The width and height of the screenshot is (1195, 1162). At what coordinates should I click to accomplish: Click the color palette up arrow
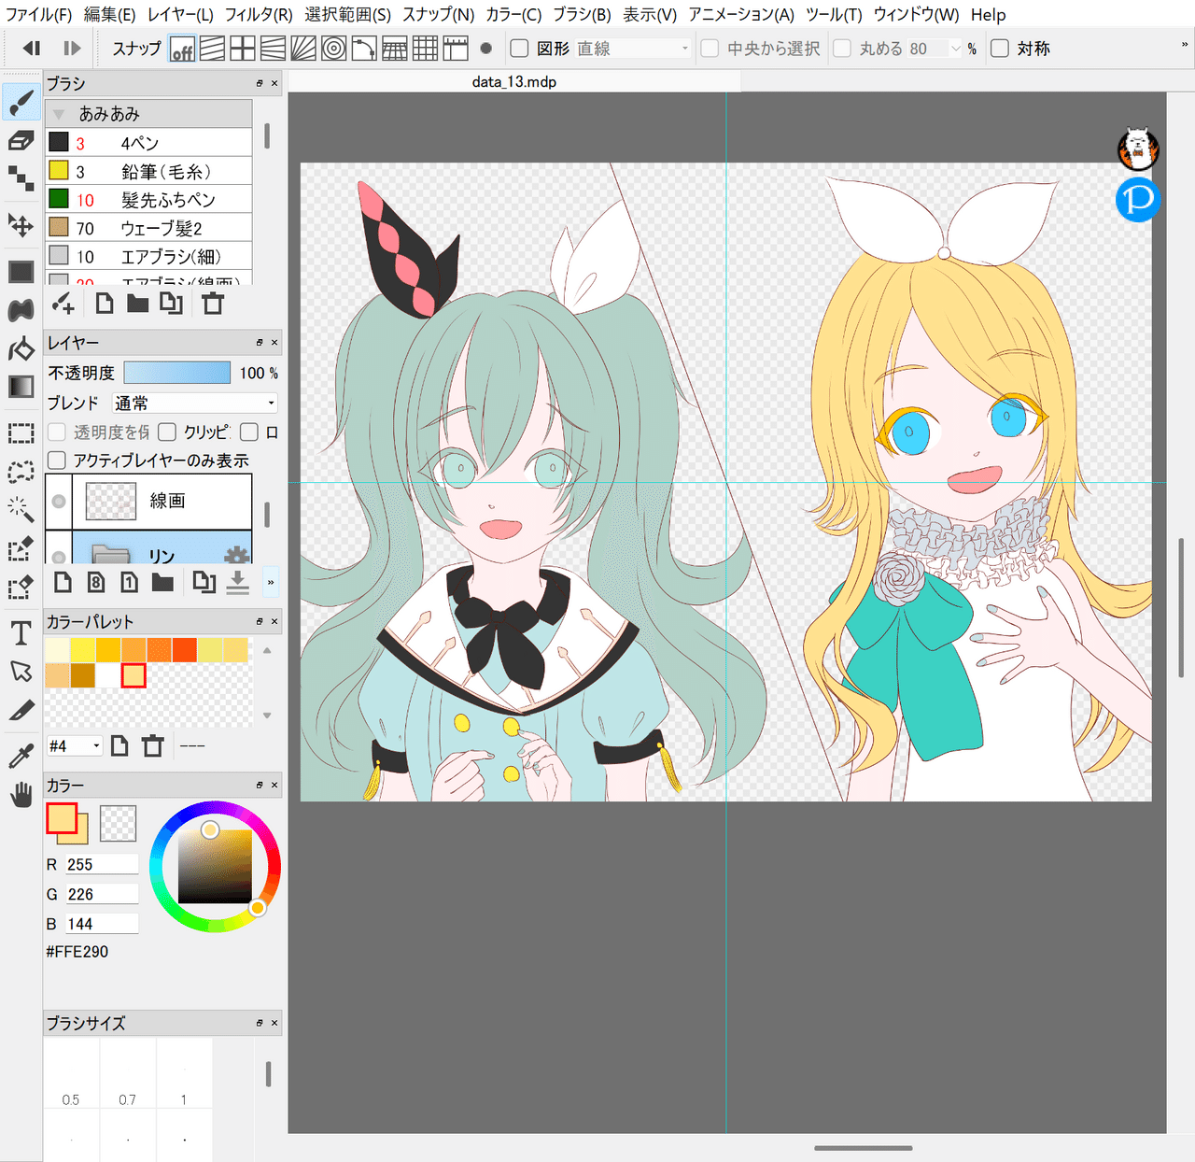[267, 650]
